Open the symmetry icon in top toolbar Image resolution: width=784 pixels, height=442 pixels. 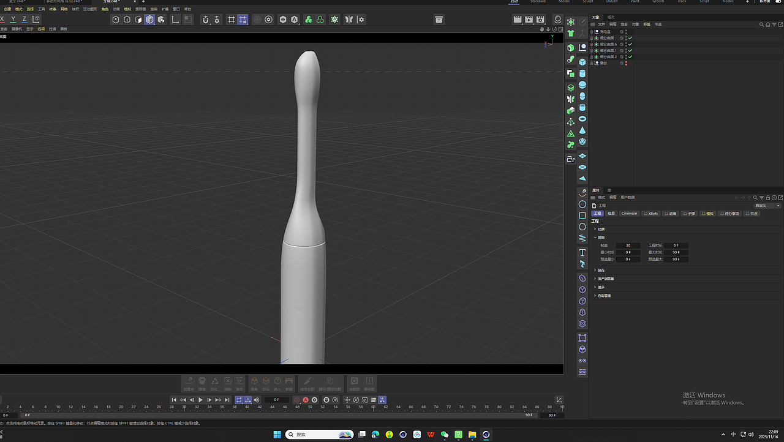(349, 20)
